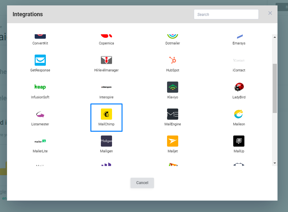Viewport: 288px width, 212px height.
Task: Choose the Listamester integration
Action: point(40,114)
